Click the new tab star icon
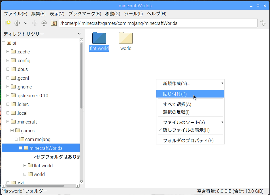 coord(8,23)
